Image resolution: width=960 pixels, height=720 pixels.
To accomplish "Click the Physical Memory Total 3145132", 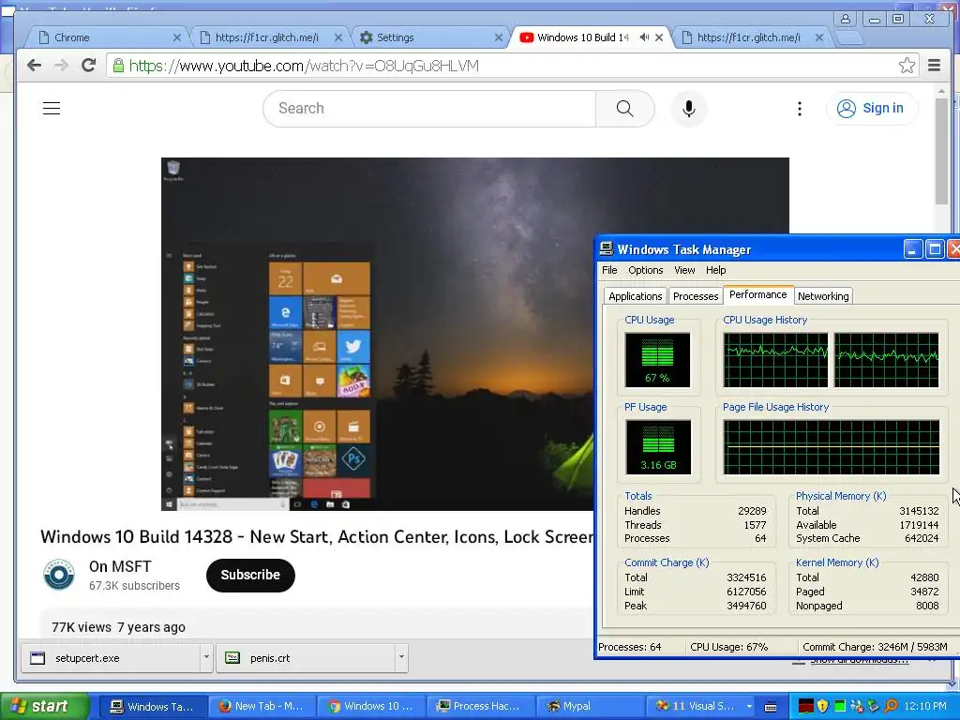I will pos(919,511).
